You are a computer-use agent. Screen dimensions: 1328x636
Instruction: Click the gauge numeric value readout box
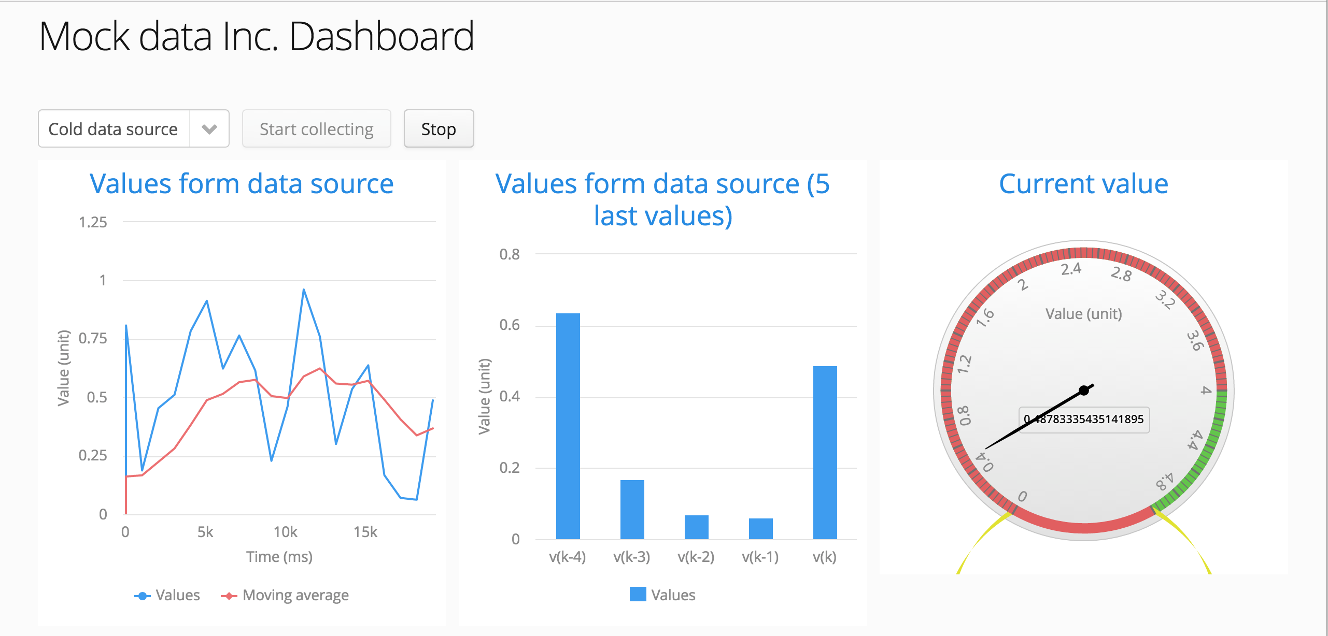point(1084,420)
